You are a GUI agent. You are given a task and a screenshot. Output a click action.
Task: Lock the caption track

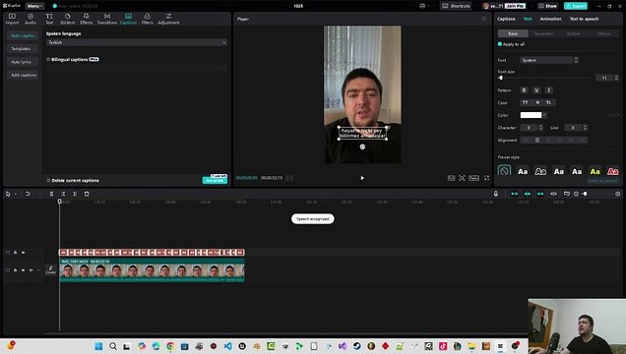[x=15, y=253]
